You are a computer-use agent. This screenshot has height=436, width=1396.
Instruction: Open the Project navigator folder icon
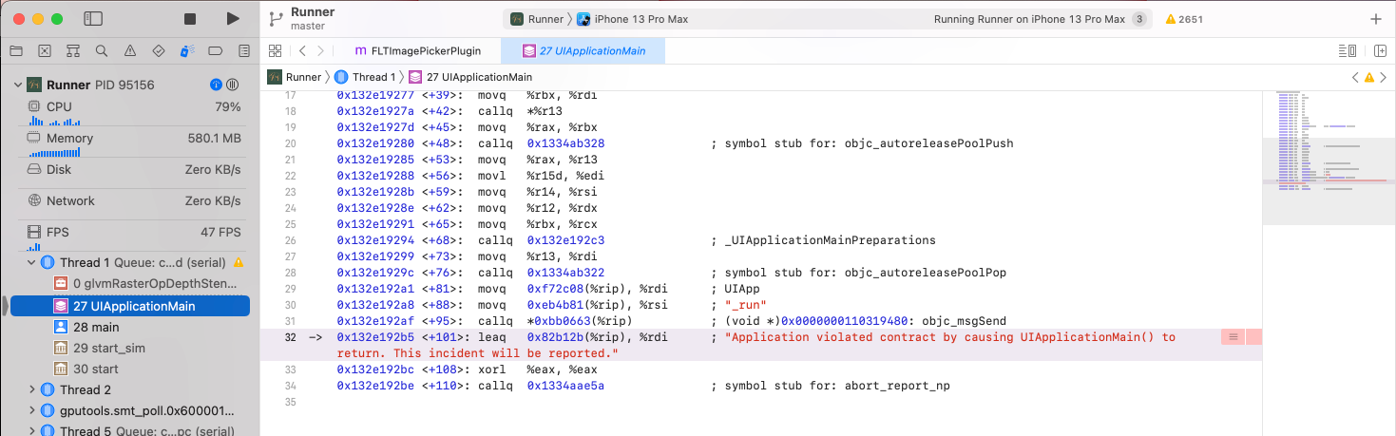click(x=15, y=50)
